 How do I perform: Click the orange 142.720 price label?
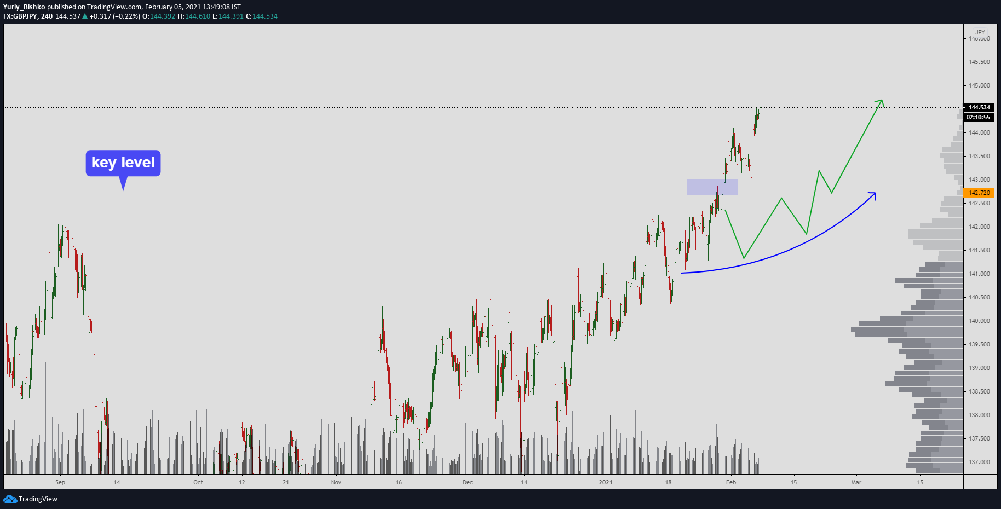point(979,193)
